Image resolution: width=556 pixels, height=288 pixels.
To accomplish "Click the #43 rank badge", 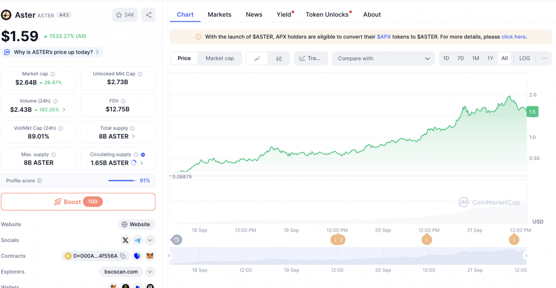I will click(x=64, y=15).
